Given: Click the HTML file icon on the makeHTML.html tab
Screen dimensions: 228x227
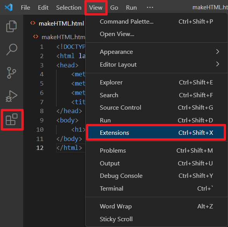Looking at the screenshot, I should click(33, 23).
